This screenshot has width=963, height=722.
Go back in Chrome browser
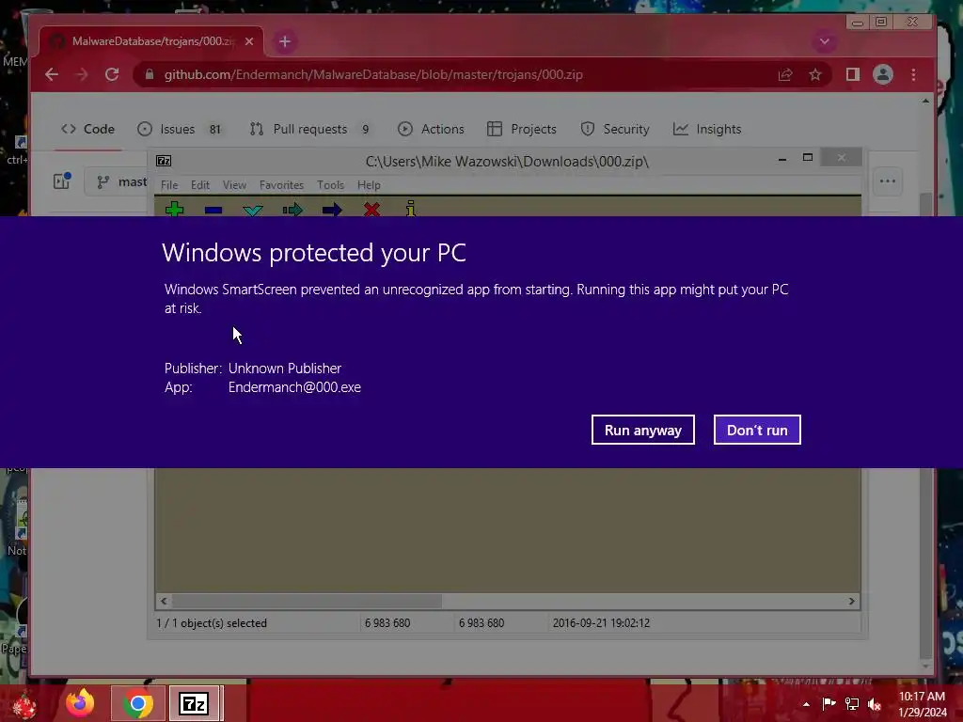pos(52,74)
